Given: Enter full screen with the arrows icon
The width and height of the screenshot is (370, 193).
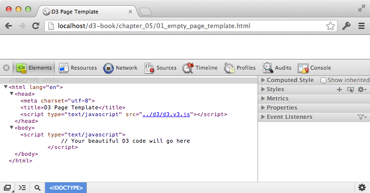Looking at the screenshot, I should [361, 9].
